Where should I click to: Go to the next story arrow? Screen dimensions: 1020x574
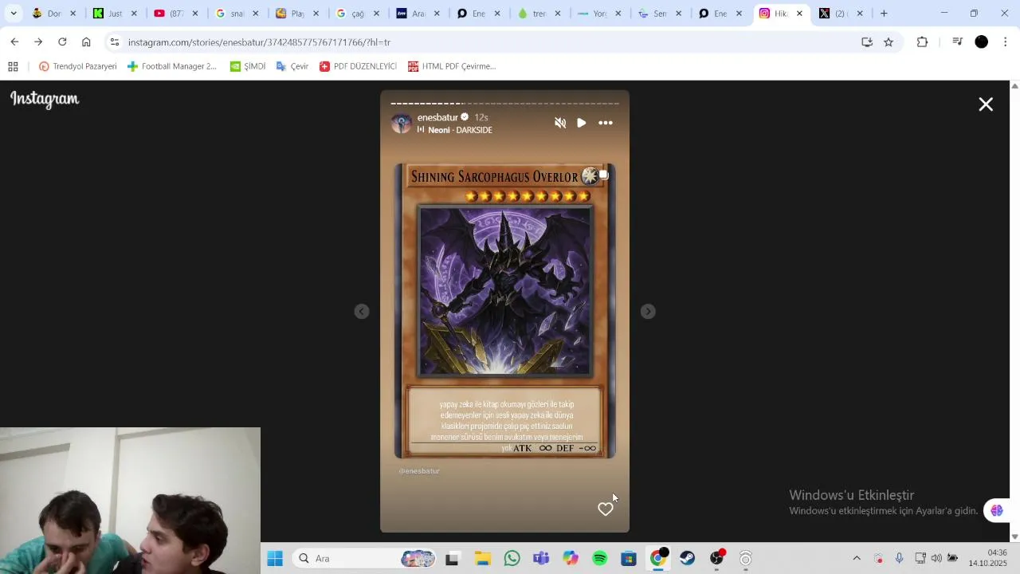point(648,312)
